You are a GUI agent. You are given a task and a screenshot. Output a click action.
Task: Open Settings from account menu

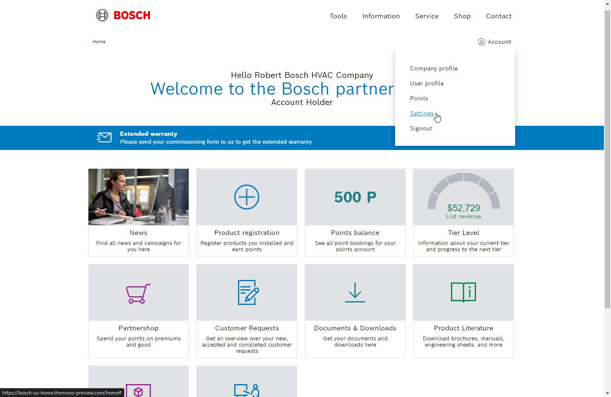click(422, 113)
